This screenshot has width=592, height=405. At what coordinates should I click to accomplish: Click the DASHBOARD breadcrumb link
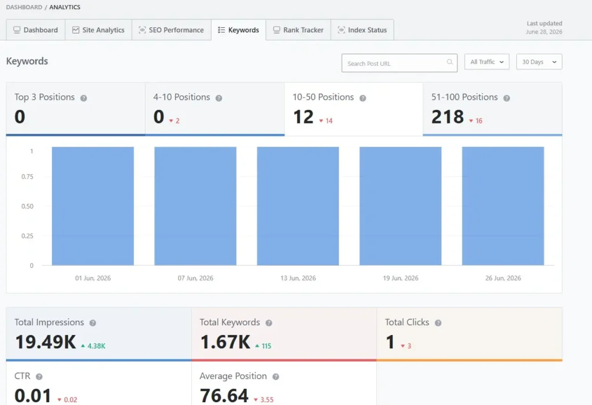tap(24, 7)
